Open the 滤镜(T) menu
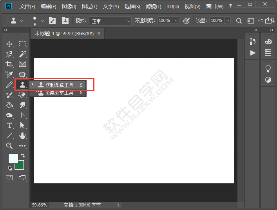The height and width of the screenshot is (210, 277). pos(153,7)
